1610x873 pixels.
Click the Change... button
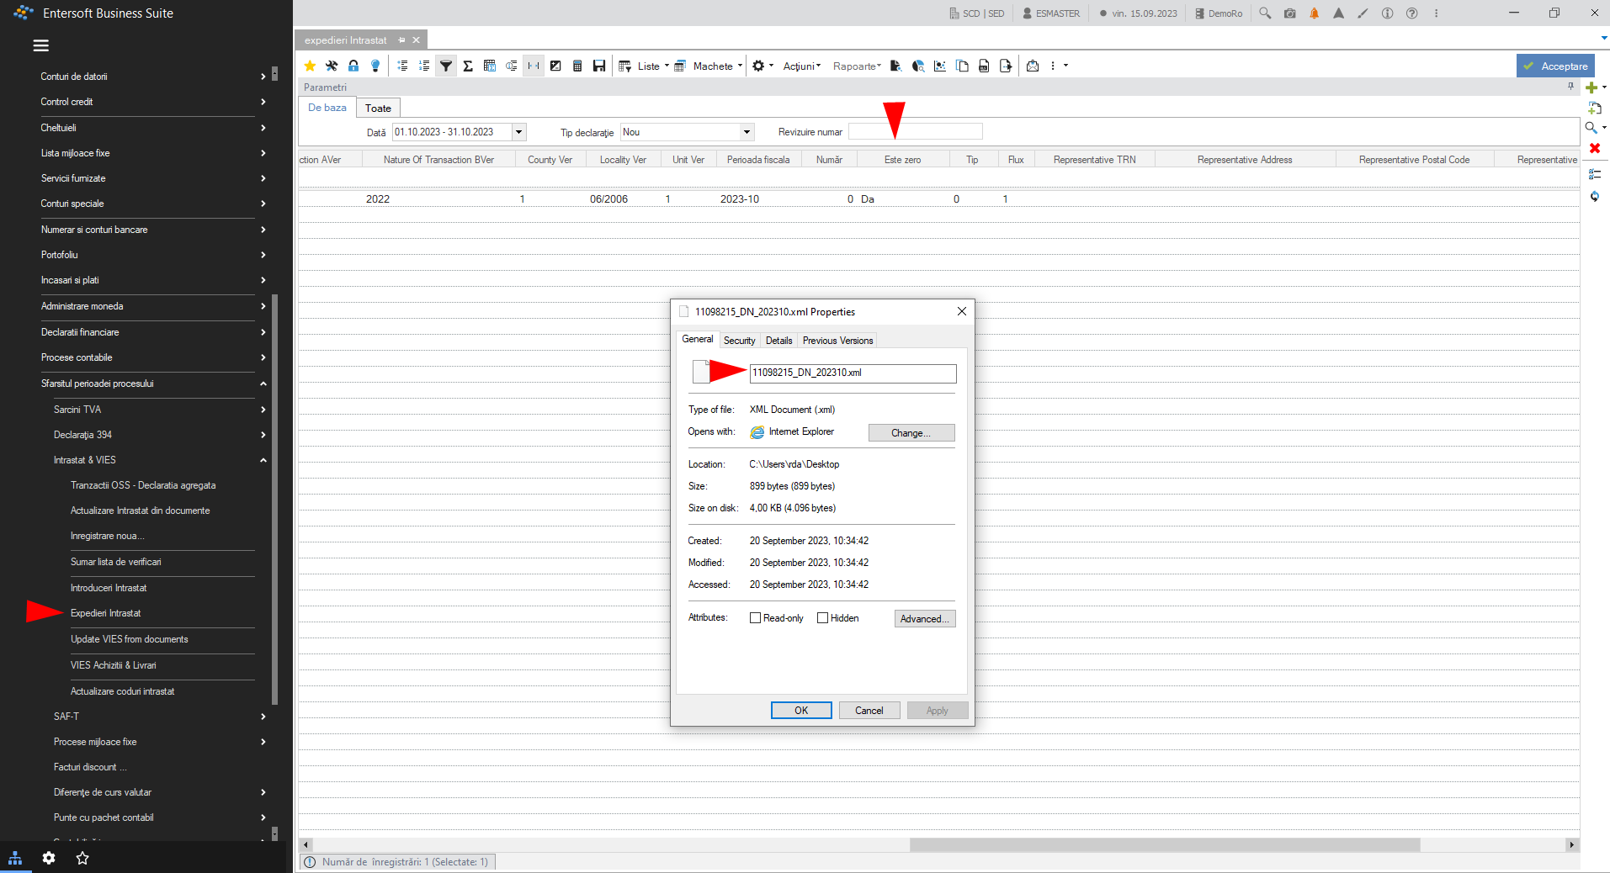911,433
